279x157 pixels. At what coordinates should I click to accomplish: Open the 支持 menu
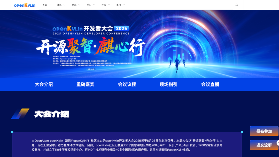(119, 5)
